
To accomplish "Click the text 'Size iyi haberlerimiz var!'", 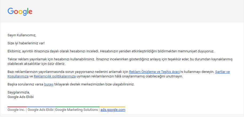I will click(x=26, y=43).
